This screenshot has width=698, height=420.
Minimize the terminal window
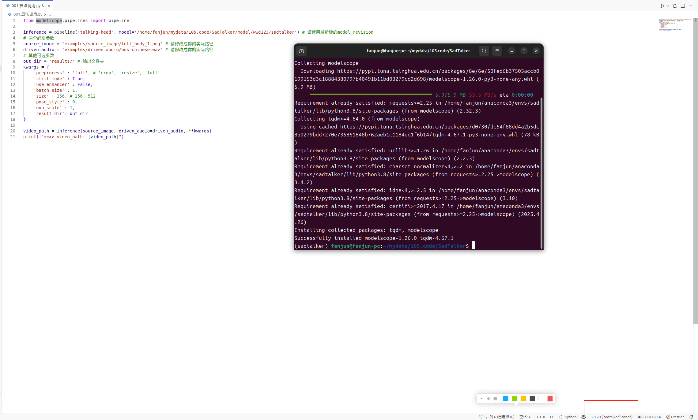click(512, 51)
